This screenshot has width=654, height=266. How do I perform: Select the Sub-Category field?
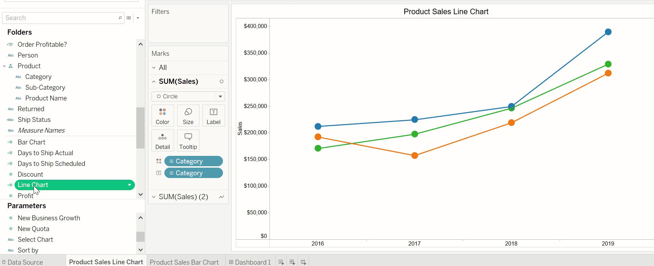click(45, 88)
